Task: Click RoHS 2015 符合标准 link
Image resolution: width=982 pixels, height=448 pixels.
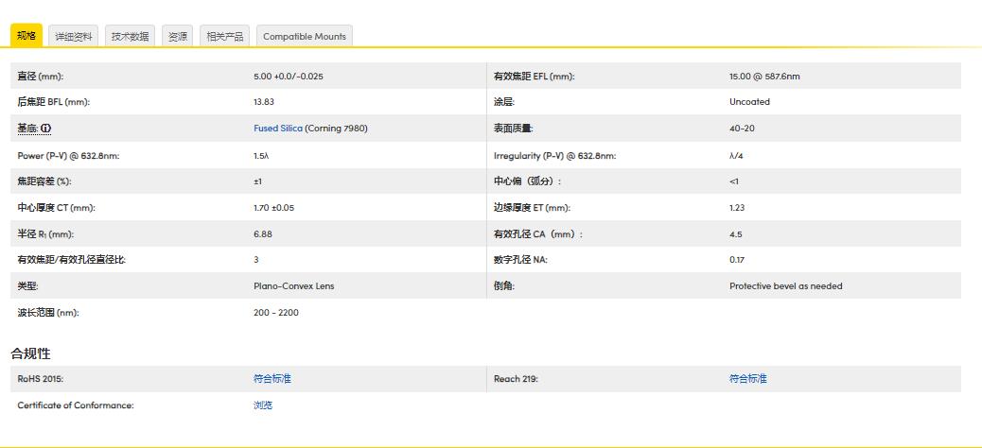Action: 272,379
